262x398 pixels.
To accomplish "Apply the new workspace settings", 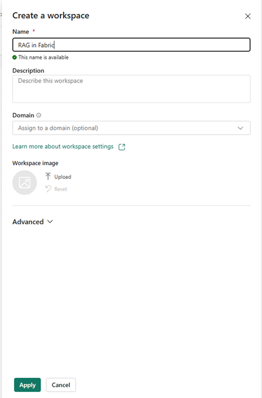I will (27, 385).
